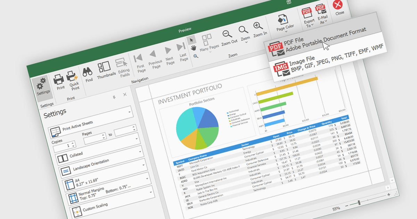Viewport: 417px width, 219px height.
Task: Show the Thumbnails panel
Action: click(x=105, y=70)
